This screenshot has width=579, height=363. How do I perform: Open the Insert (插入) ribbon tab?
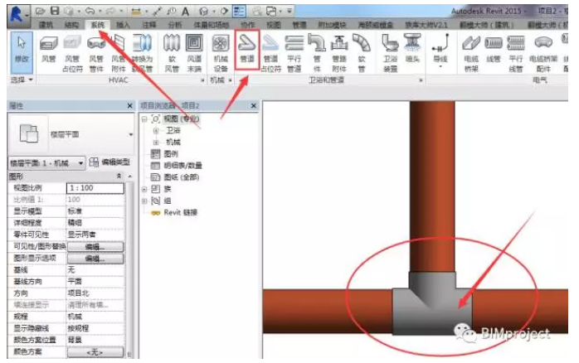pyautogui.click(x=123, y=25)
